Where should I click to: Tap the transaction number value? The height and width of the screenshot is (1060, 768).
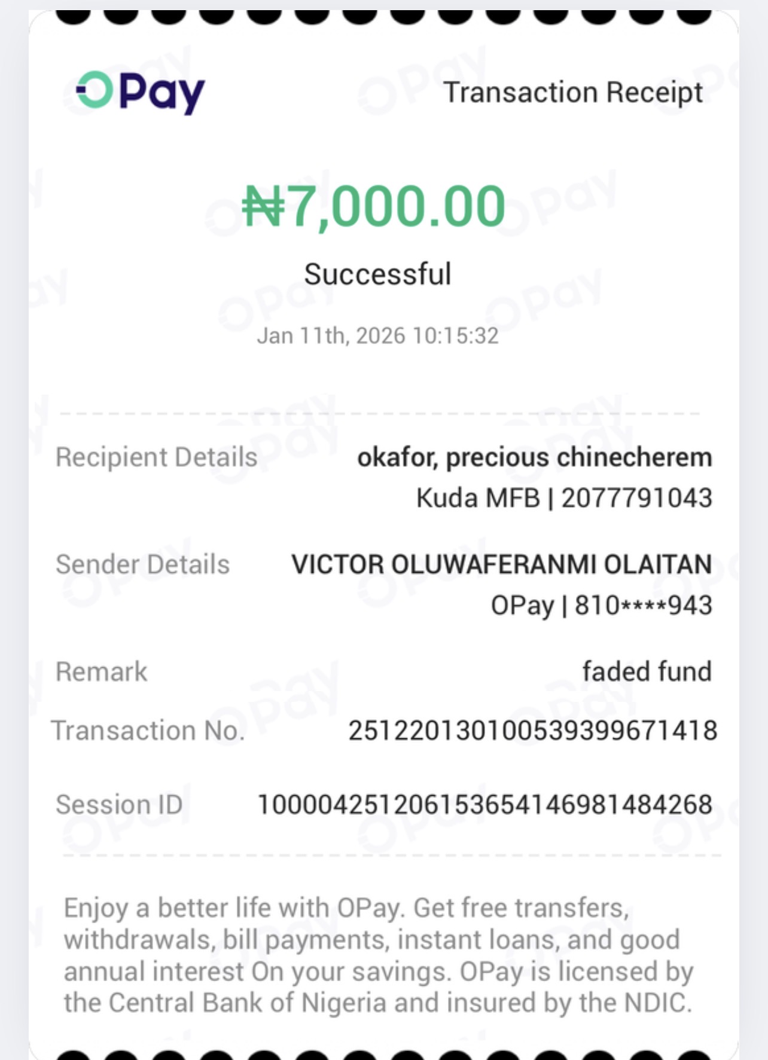point(532,731)
